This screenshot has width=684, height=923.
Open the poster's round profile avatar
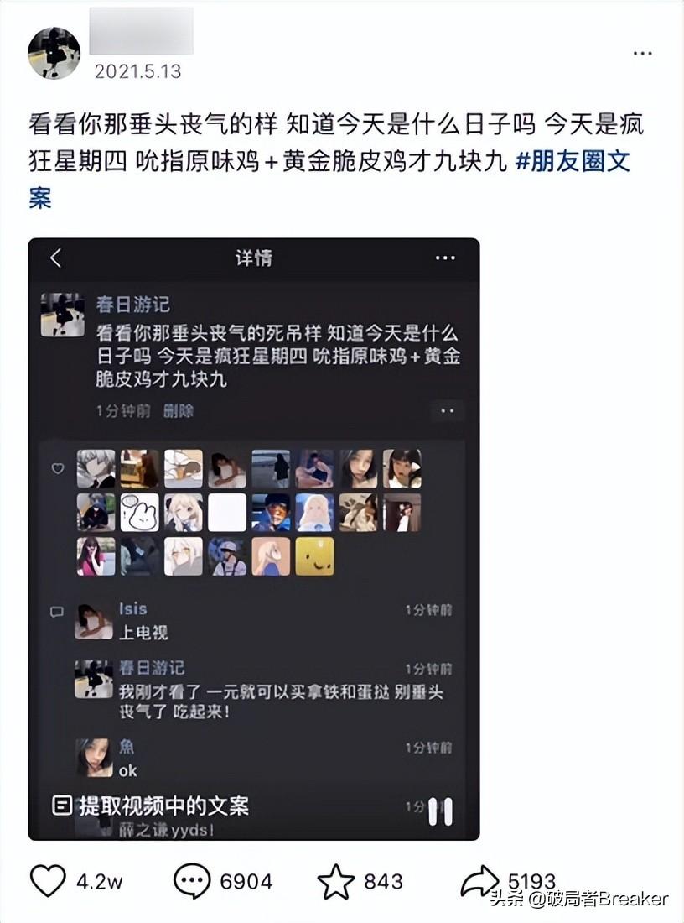[x=54, y=53]
